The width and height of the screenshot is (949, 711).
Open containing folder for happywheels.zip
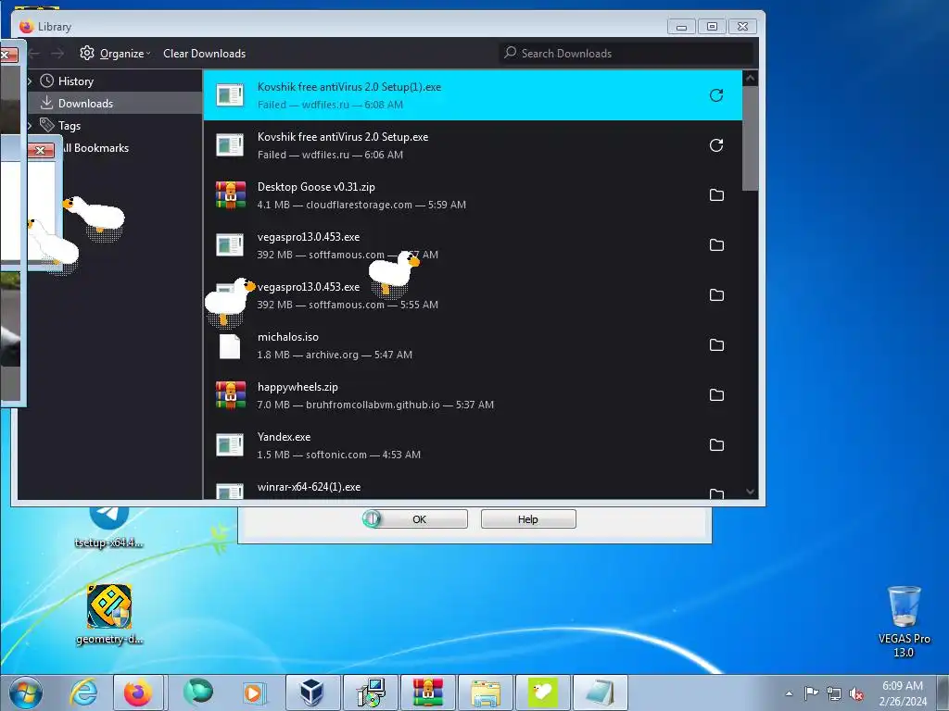(716, 394)
